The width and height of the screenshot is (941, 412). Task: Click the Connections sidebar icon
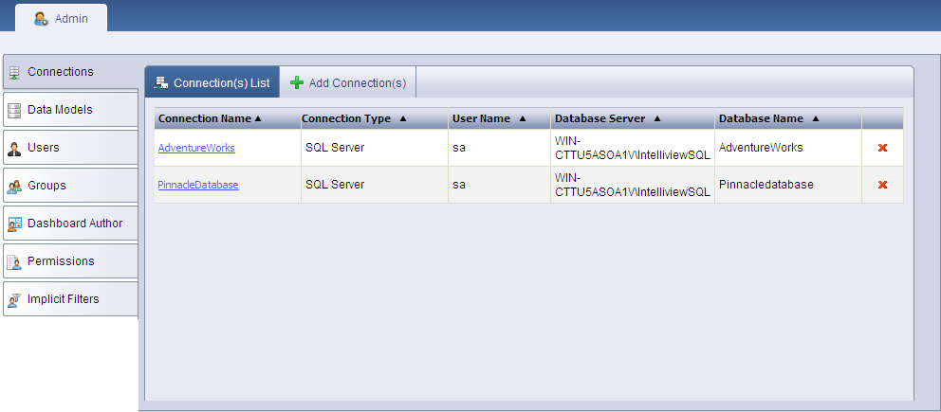(x=14, y=72)
